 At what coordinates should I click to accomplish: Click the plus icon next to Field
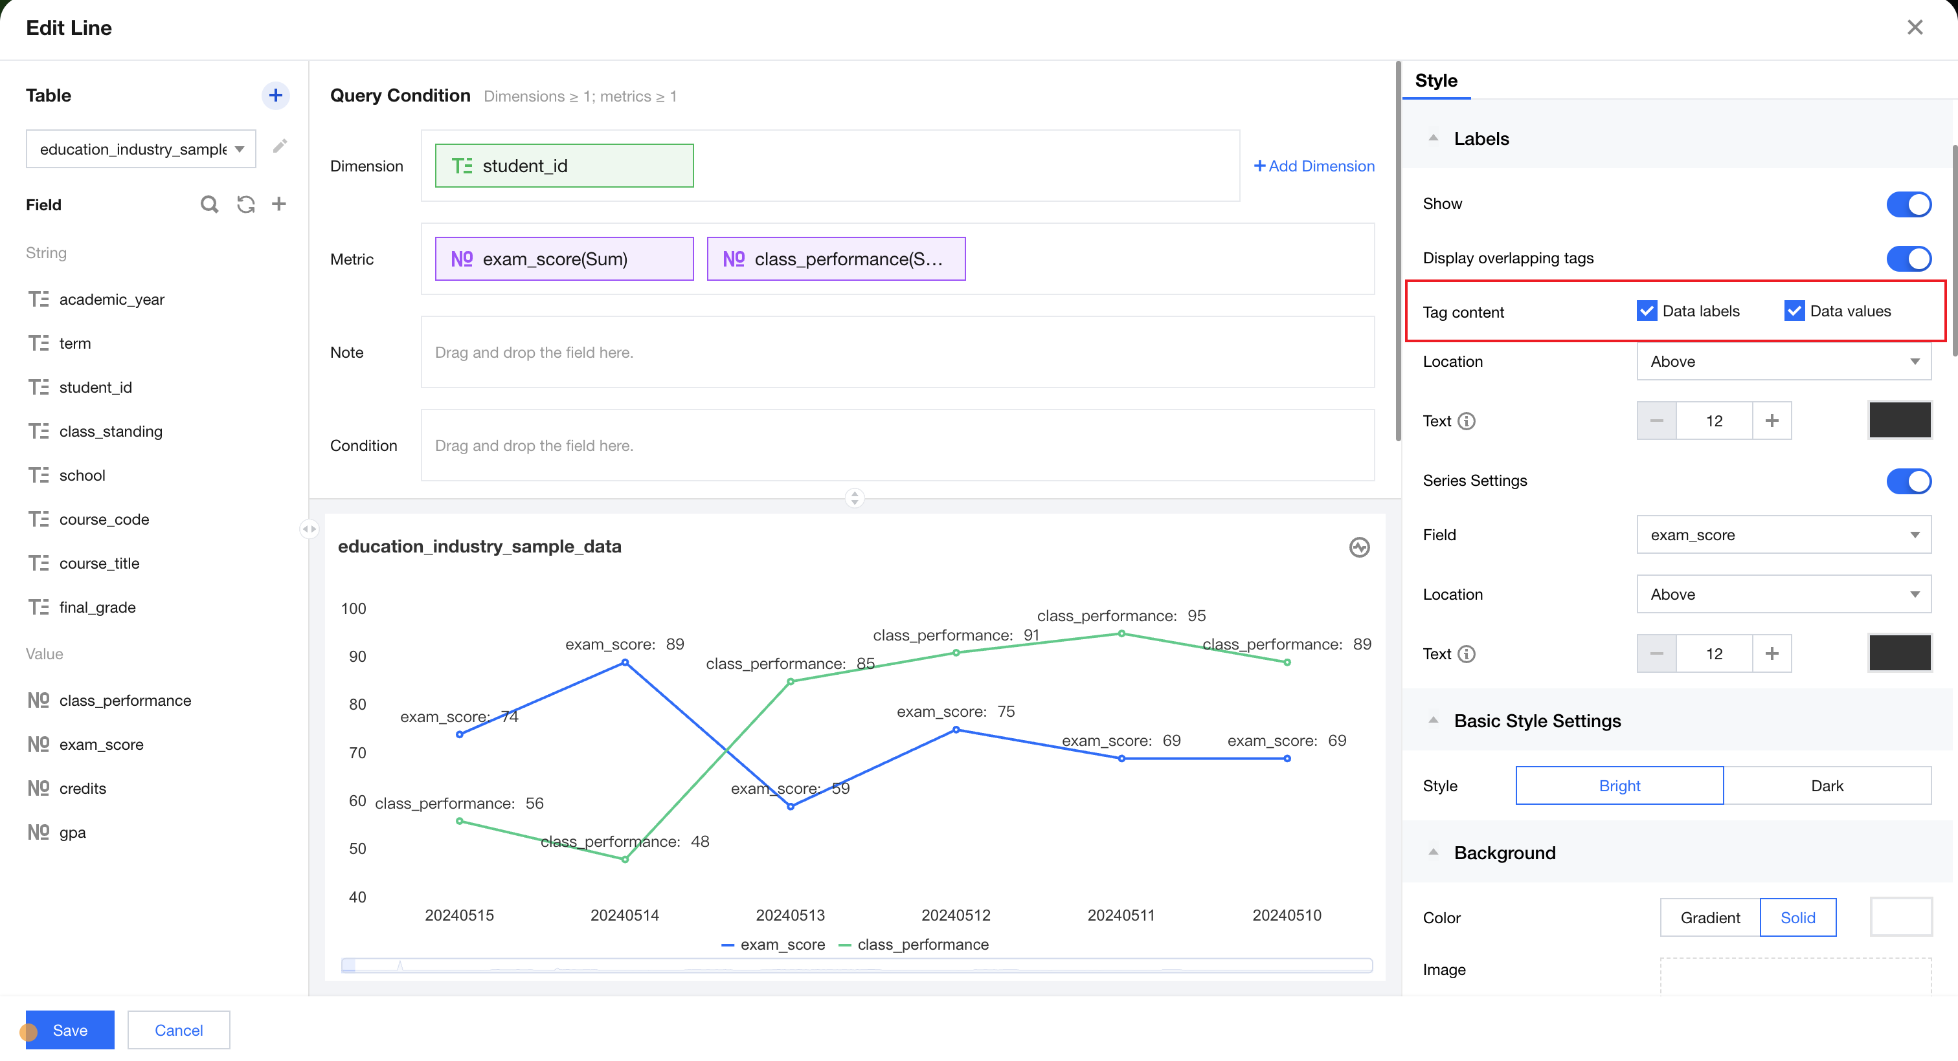[279, 204]
